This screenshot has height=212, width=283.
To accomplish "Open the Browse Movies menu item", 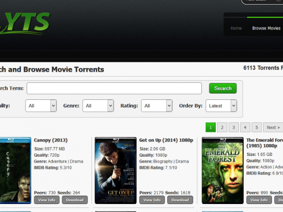I will pos(266,28).
